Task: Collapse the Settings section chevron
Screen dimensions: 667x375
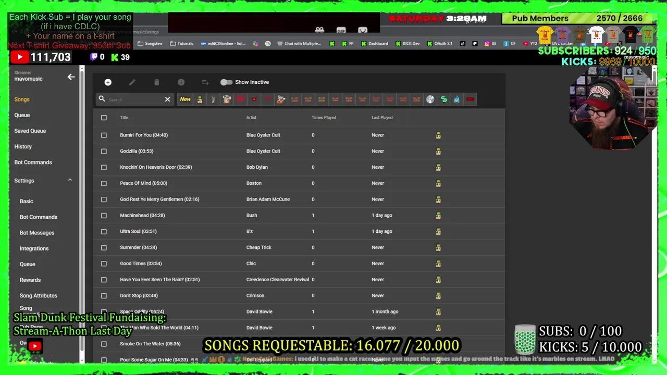Action: [x=70, y=180]
